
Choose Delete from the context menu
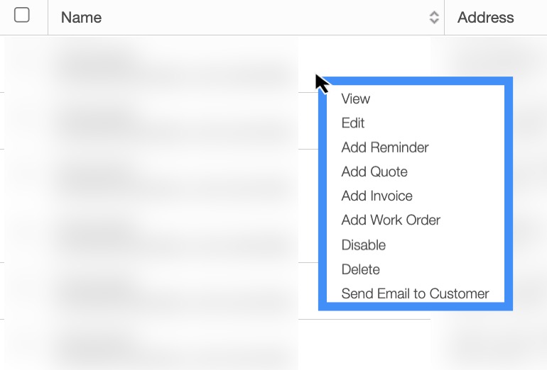(361, 269)
